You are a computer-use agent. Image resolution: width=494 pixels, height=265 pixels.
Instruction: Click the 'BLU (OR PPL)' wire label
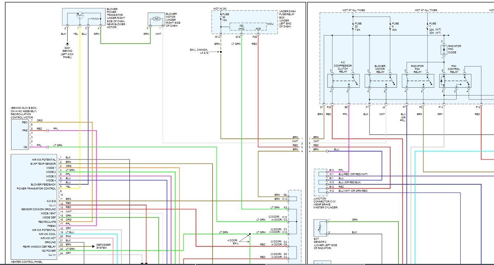[x=403, y=117]
